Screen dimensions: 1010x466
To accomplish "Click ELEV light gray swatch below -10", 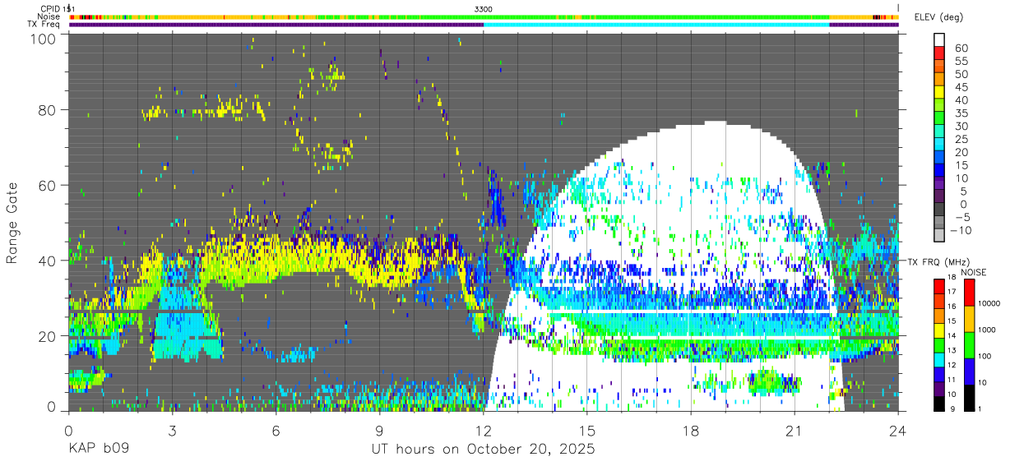I will 939,234.
